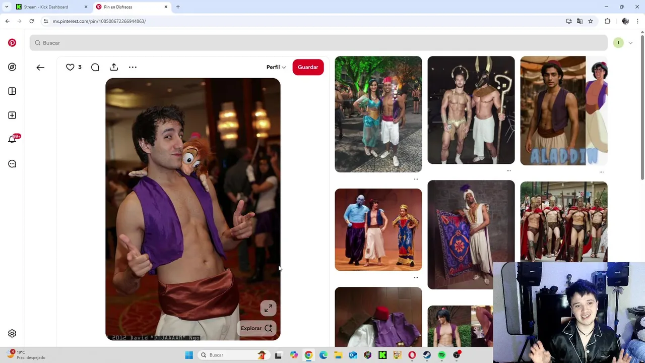Bookmark this page with star icon
The width and height of the screenshot is (645, 363).
591,21
